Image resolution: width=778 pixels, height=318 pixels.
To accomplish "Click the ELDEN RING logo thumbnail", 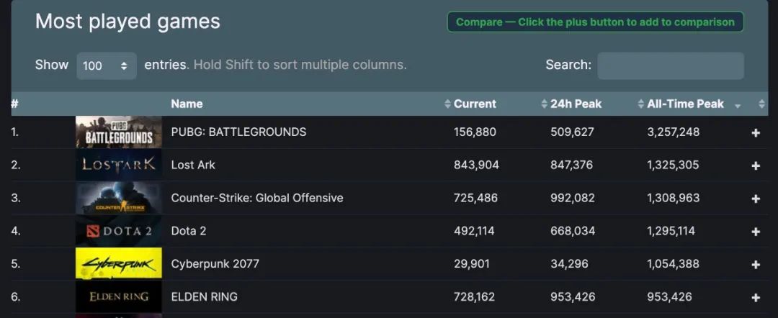I will (x=119, y=297).
